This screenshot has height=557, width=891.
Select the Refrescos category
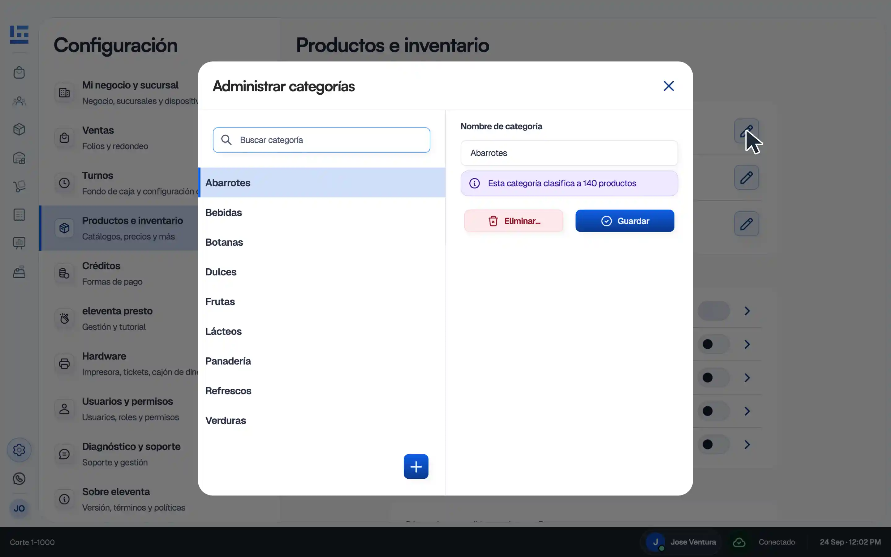322,391
